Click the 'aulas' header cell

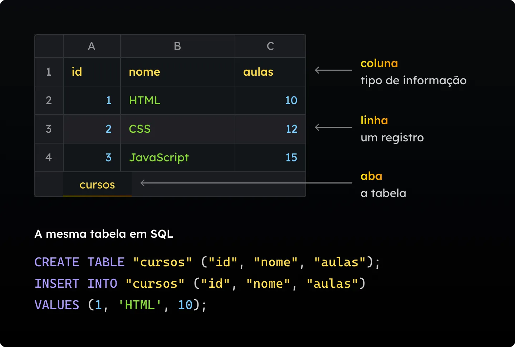270,72
